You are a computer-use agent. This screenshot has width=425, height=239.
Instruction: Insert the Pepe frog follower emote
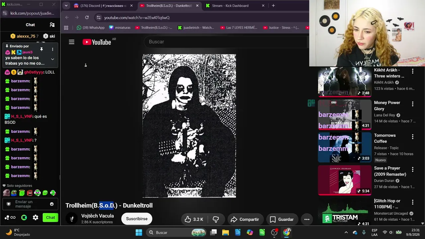point(14,193)
